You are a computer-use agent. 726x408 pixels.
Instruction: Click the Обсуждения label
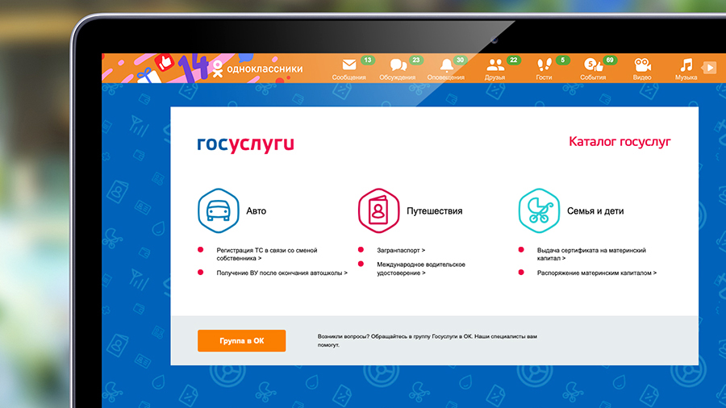point(397,77)
